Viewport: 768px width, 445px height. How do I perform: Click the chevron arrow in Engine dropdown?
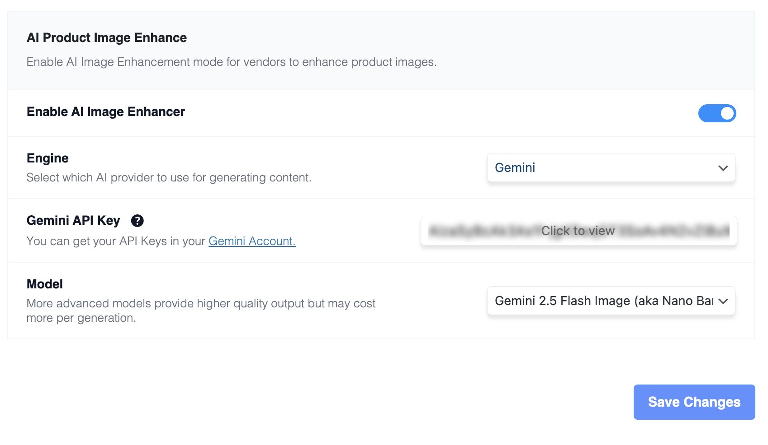click(x=723, y=168)
